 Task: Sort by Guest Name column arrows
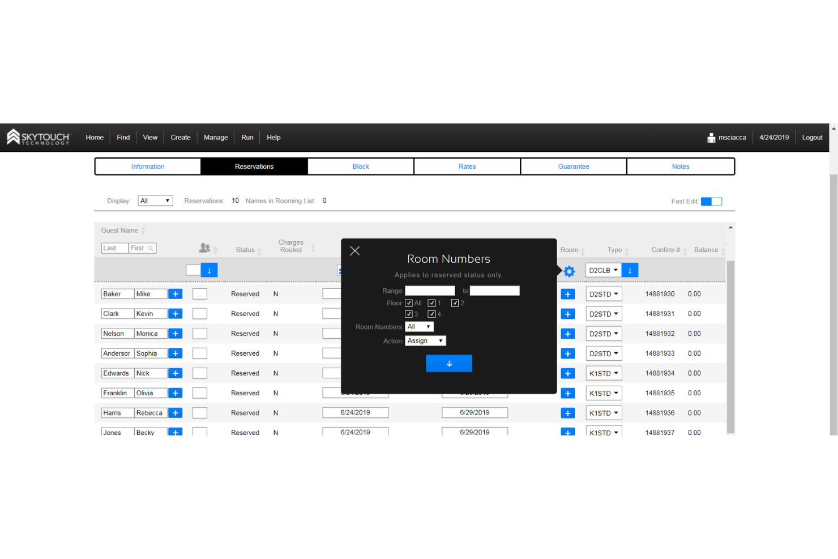coord(143,231)
